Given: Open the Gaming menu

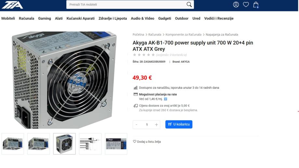Looking at the screenshot, I should (45, 18).
